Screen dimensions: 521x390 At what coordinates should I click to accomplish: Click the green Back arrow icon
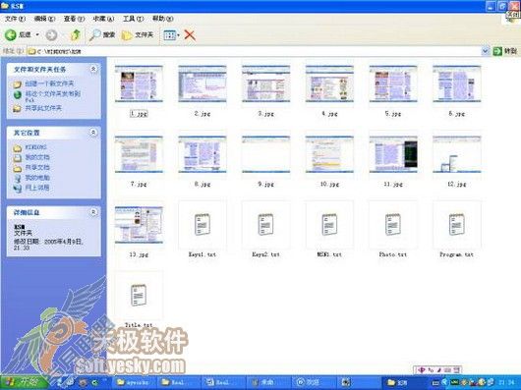click(x=10, y=34)
